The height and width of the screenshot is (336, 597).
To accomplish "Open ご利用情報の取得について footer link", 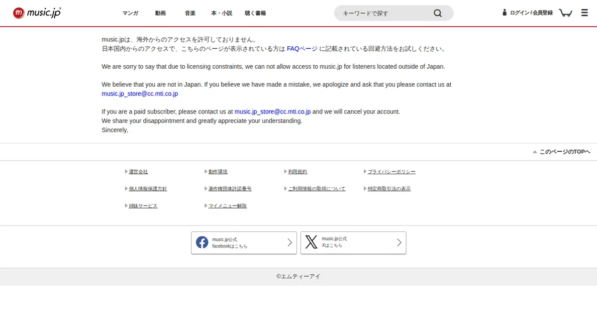I will point(316,189).
